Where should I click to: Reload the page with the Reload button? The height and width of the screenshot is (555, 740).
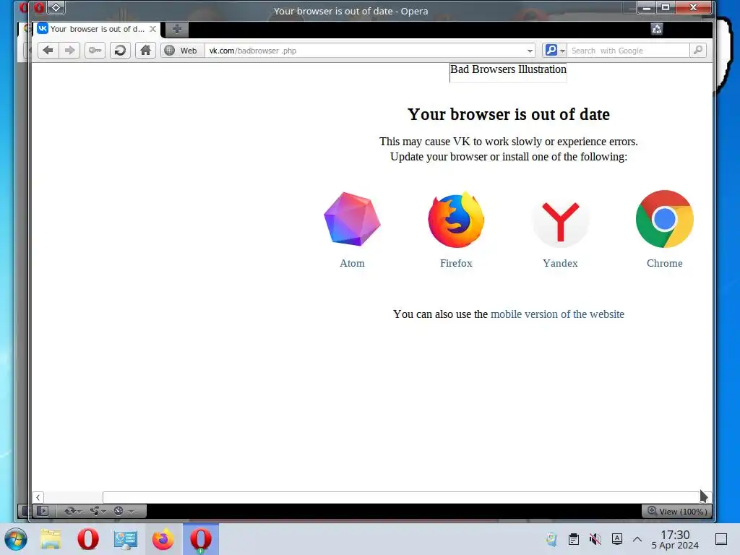click(x=121, y=50)
